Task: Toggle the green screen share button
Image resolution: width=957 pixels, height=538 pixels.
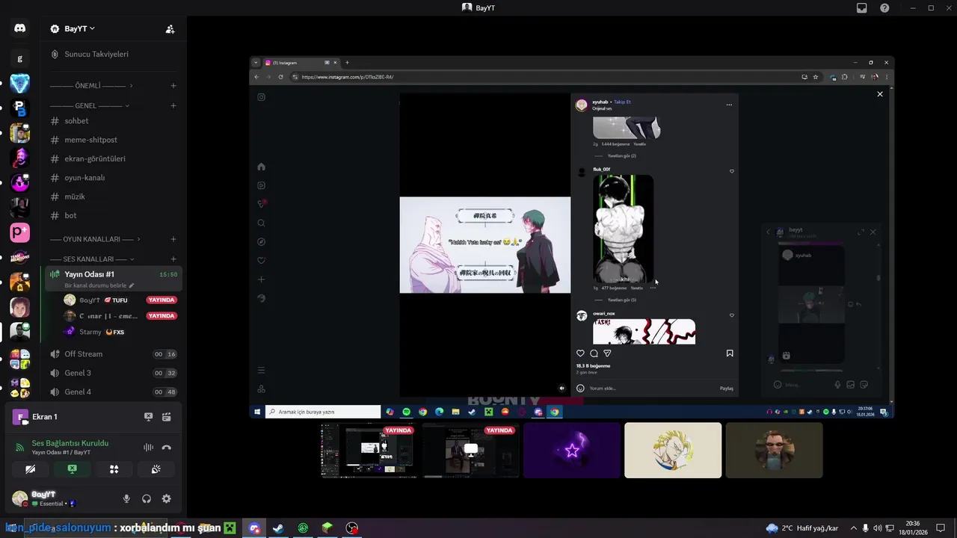Action: click(x=72, y=469)
